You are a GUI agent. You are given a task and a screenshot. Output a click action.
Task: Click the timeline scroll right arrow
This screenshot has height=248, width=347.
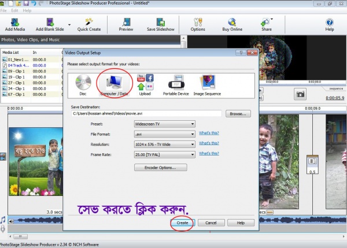[x=344, y=236]
